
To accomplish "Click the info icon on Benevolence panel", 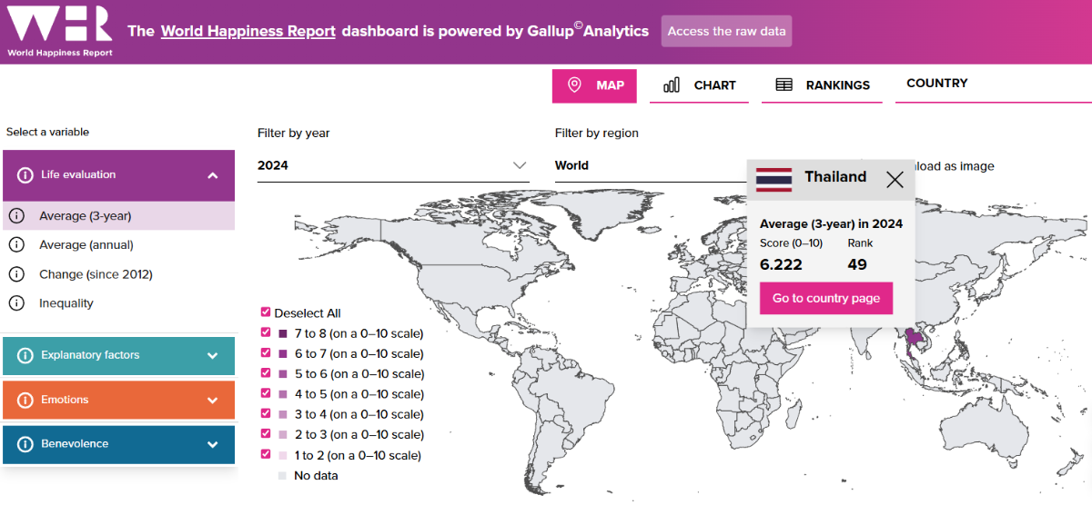I will click(25, 444).
